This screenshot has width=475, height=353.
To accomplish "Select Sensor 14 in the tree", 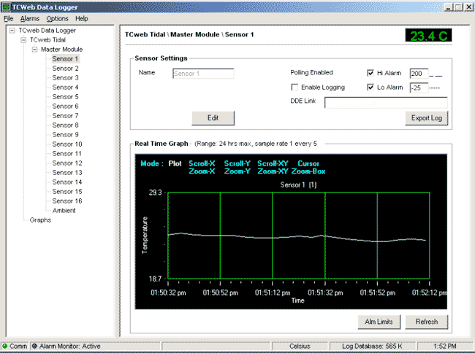I will [x=67, y=182].
